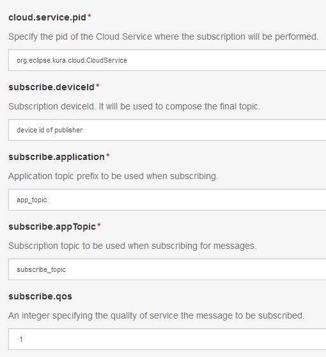Activate the subscribe.appTopic field with subscribe_topic
The width and height of the screenshot is (326, 357).
(167, 269)
